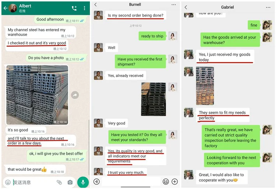The height and width of the screenshot is (189, 276).
Task: Start a call with Albert
Action: (x=74, y=8)
